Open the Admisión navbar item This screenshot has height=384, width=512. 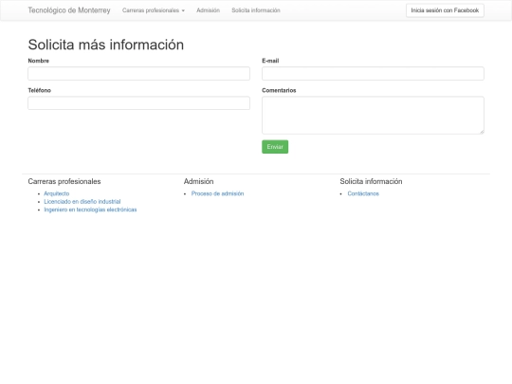(208, 10)
